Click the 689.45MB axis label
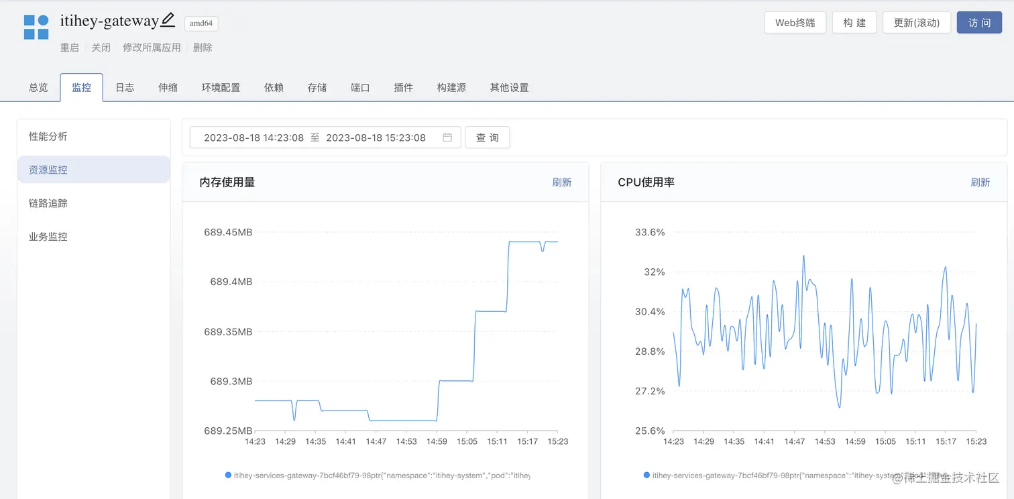The height and width of the screenshot is (499, 1014). click(x=228, y=232)
